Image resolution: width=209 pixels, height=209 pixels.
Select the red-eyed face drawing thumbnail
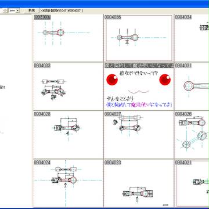139,87
